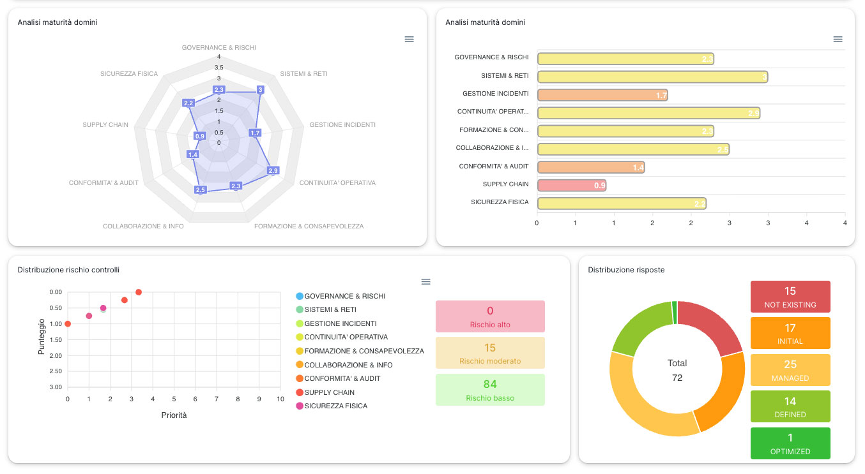Toggle GESTIONE INCIDENTI legend entry

click(336, 323)
